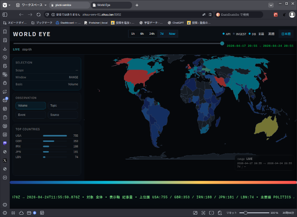Image resolution: width=297 pixels, height=217 pixels.
Task: Switch observation to Event
Action: pyautogui.click(x=31, y=115)
